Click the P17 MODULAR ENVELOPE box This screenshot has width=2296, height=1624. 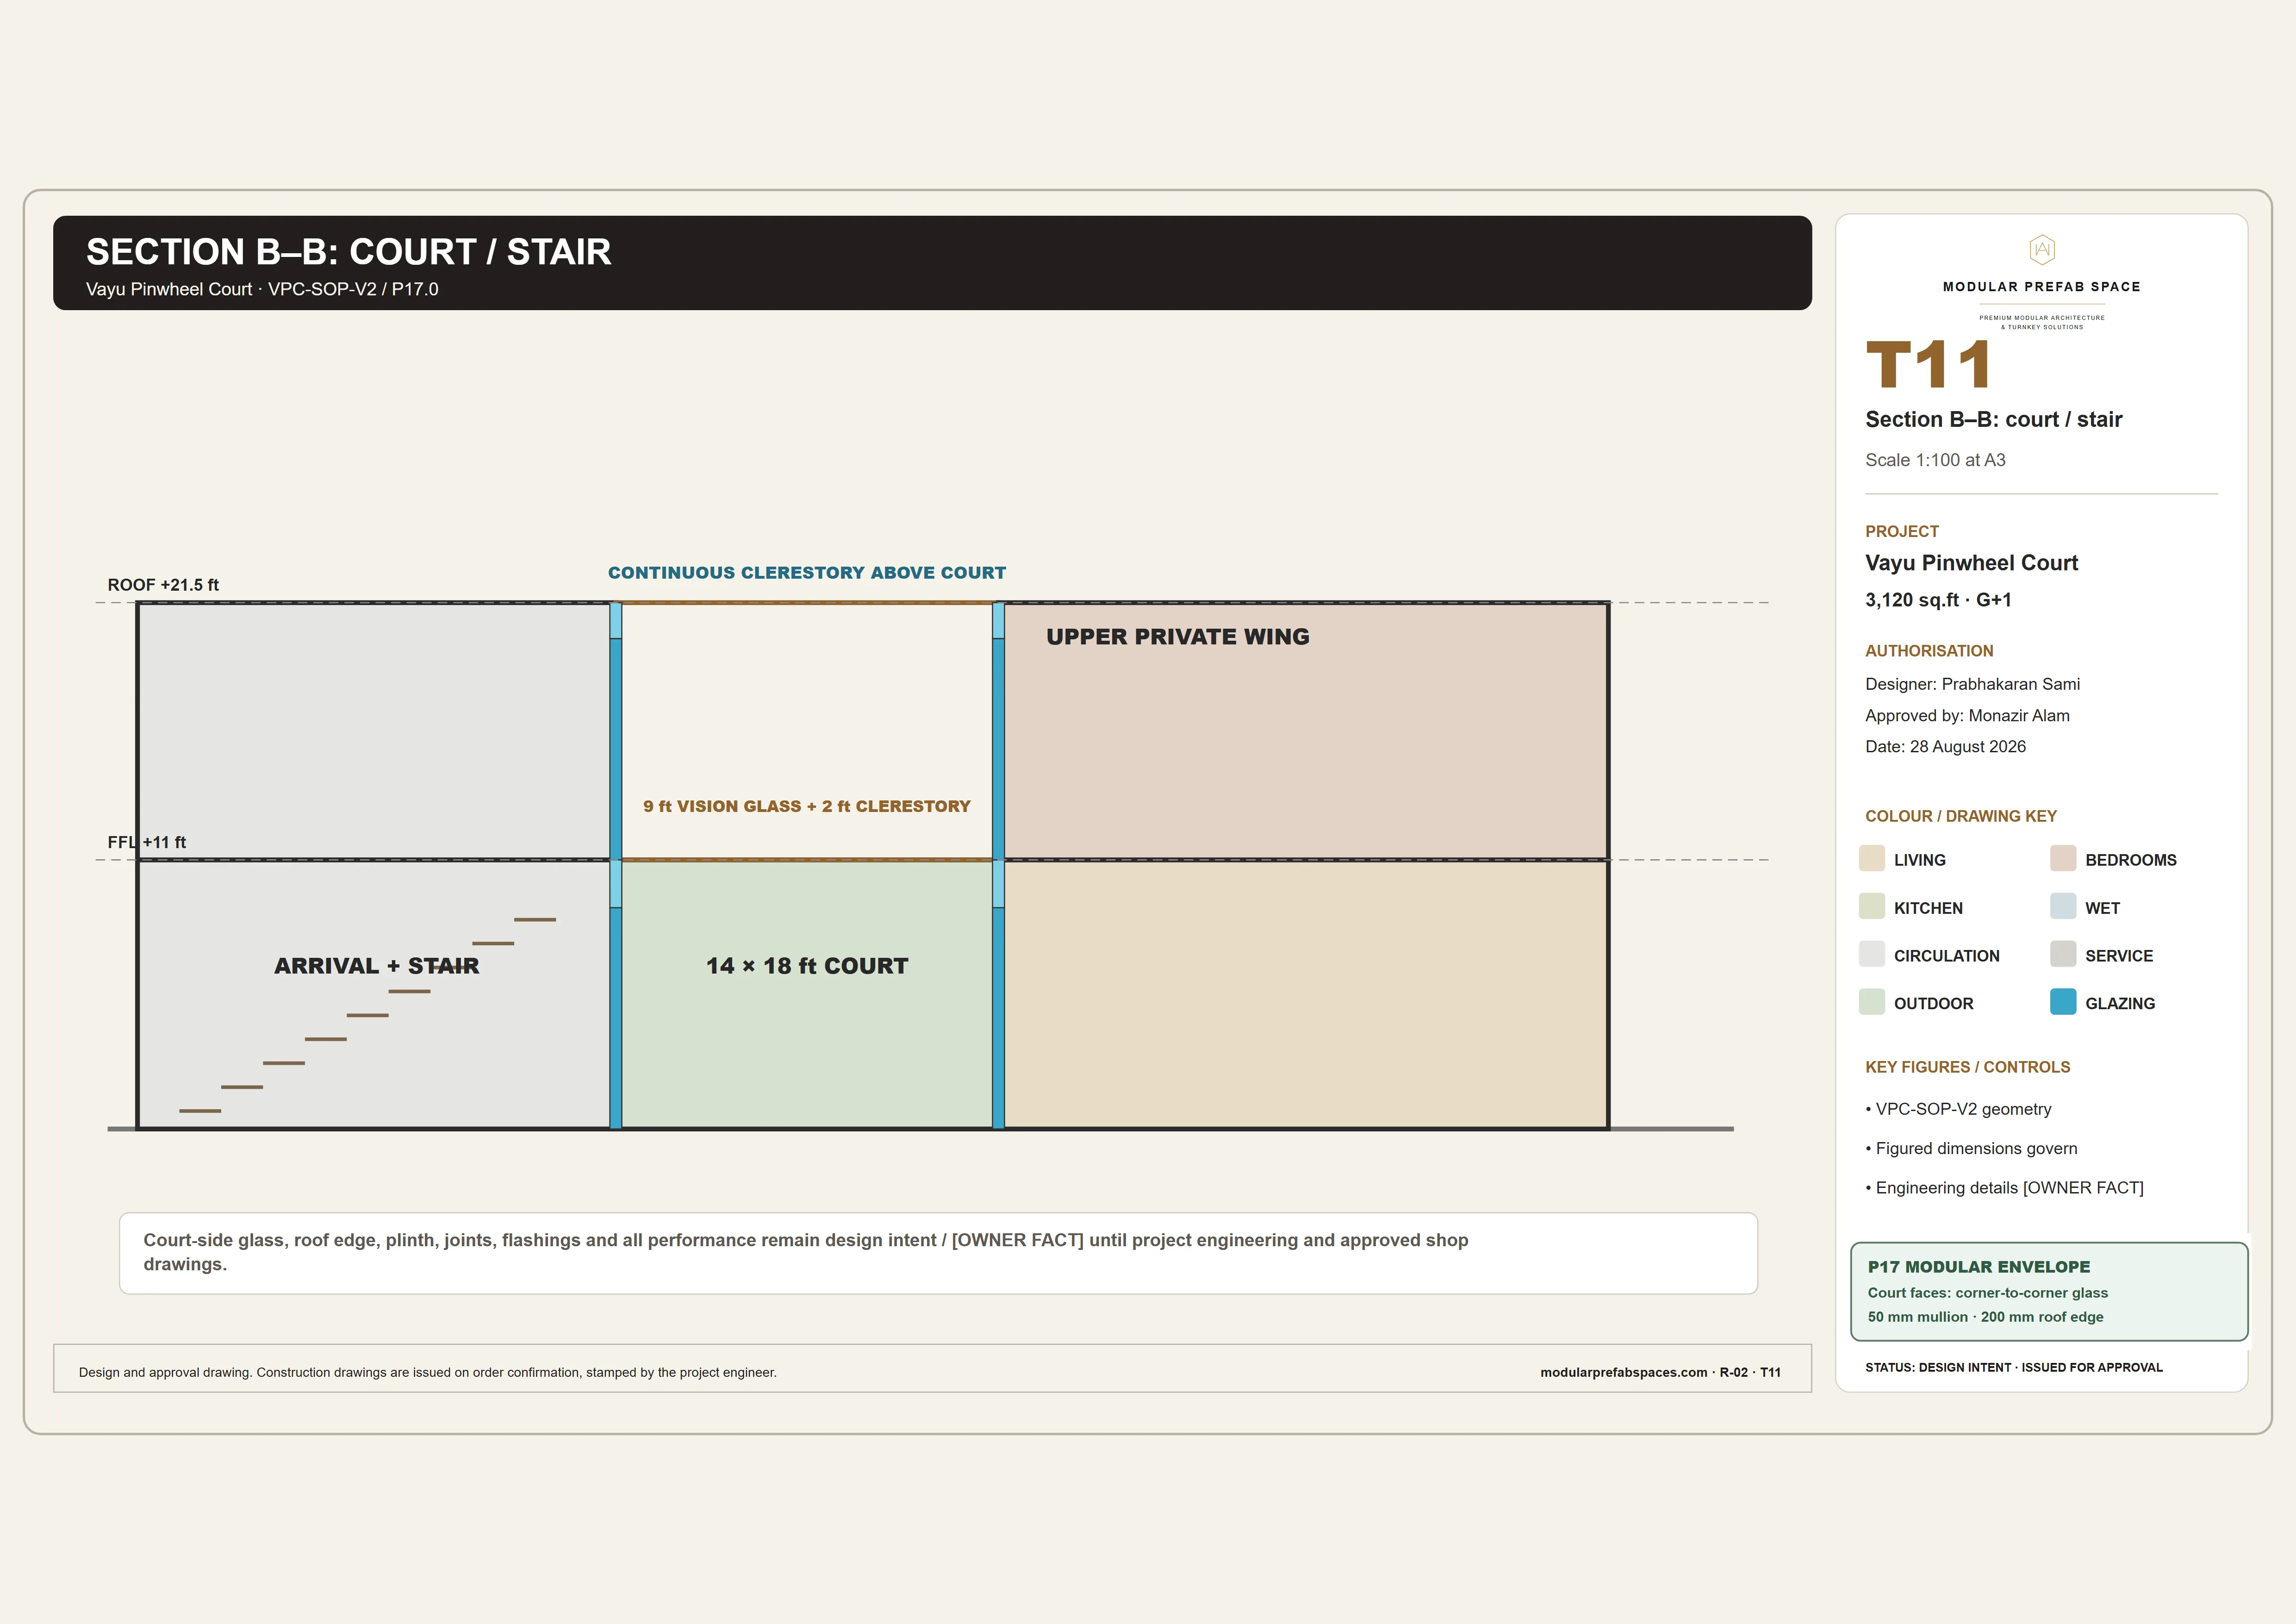tap(2049, 1291)
